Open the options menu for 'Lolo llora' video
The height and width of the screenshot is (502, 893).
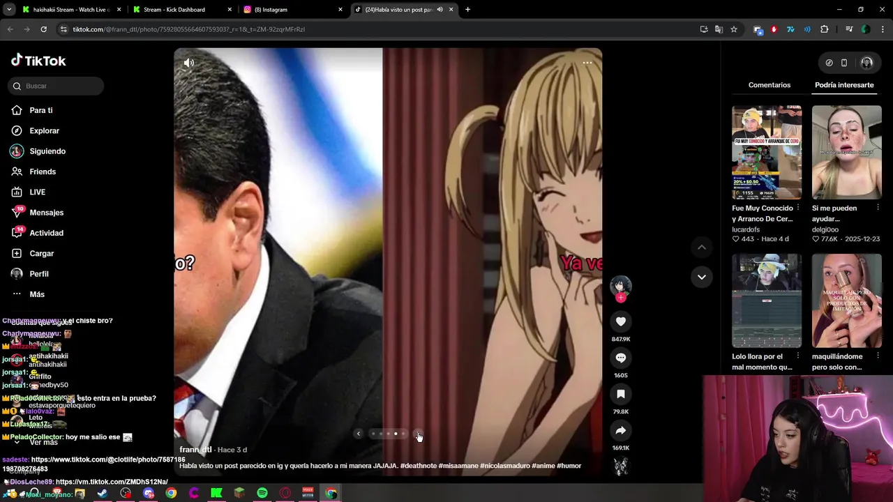tap(798, 356)
